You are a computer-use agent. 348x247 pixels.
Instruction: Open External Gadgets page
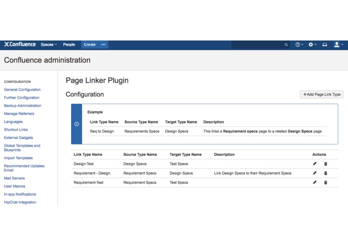pos(19,137)
